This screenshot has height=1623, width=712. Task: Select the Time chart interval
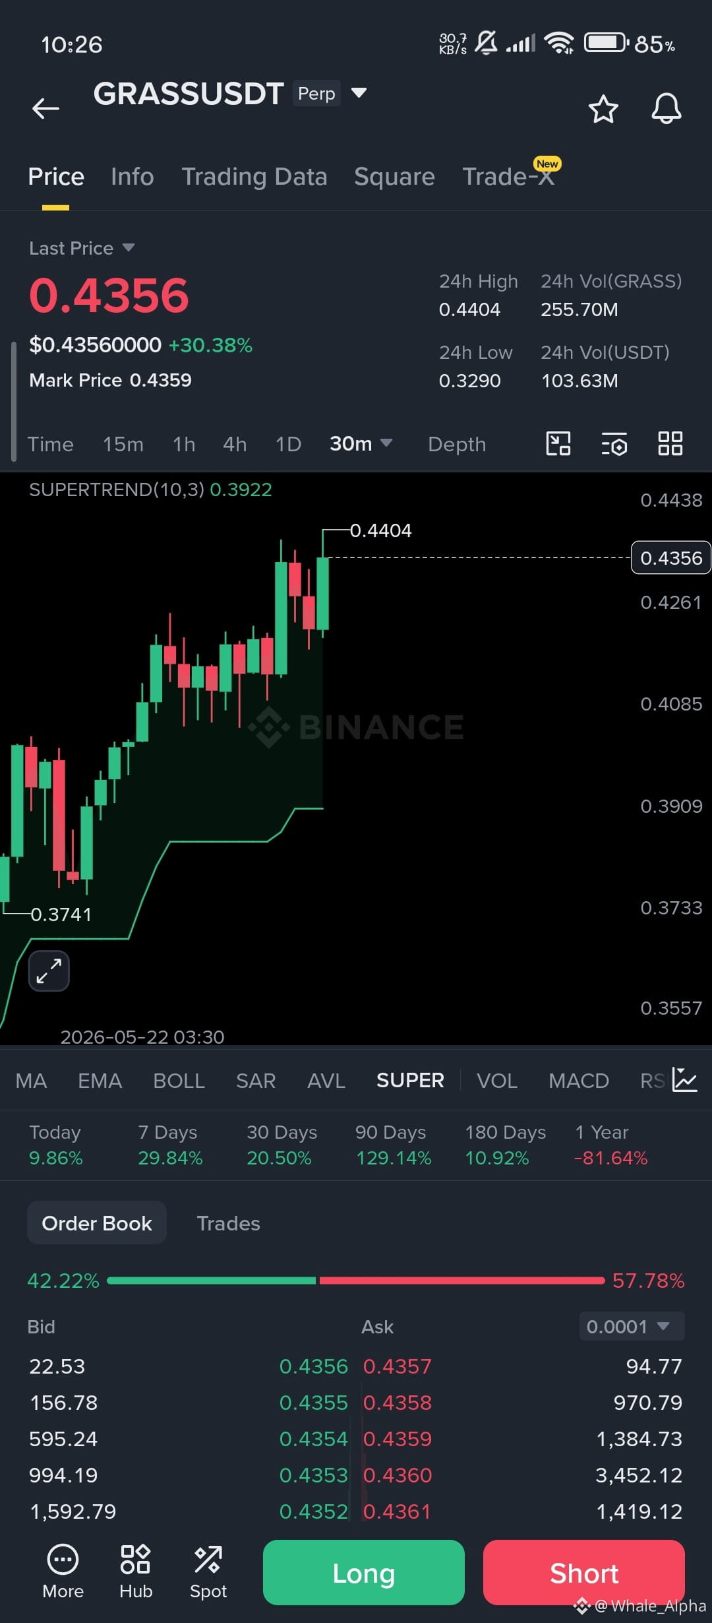coord(50,444)
